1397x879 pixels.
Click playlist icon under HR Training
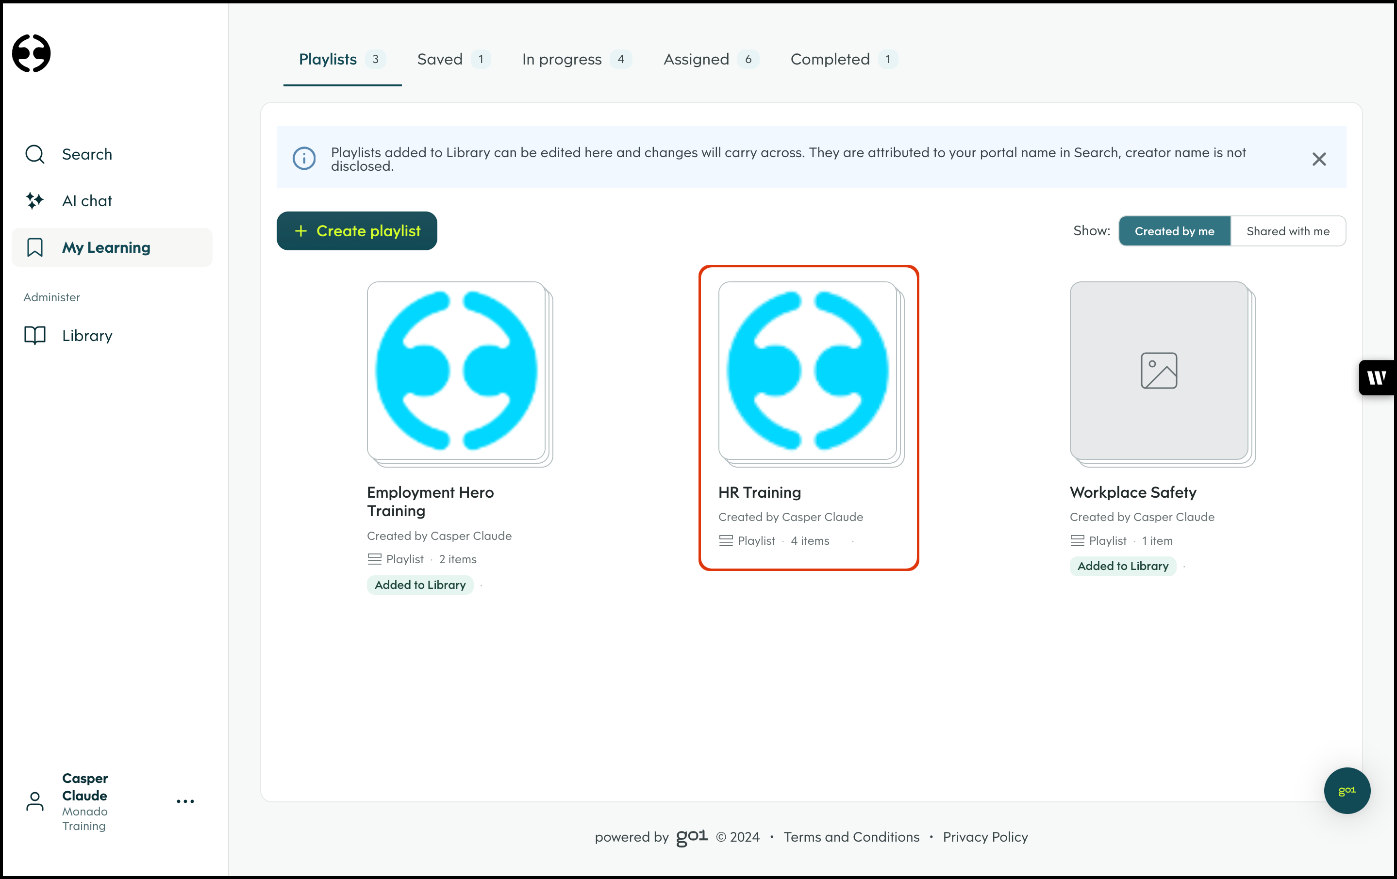726,541
